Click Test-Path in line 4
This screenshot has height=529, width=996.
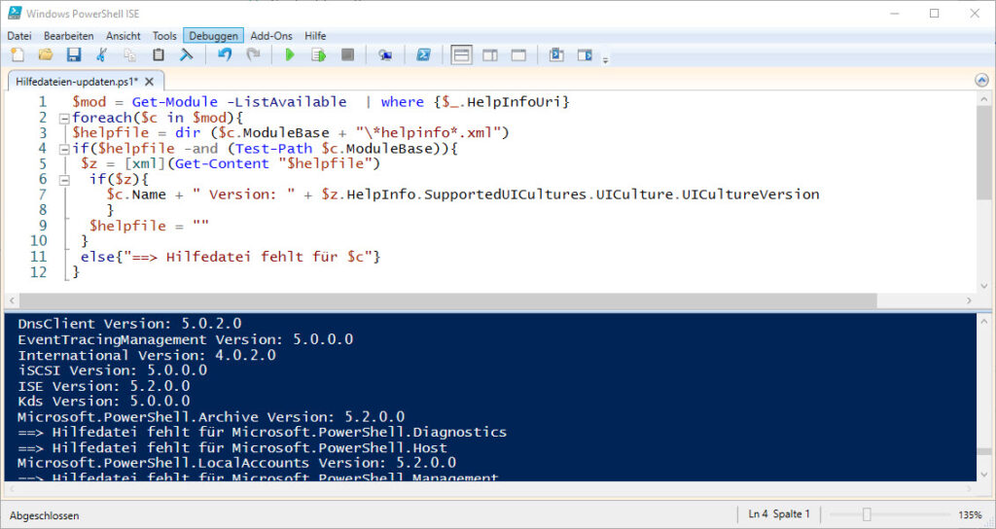[x=273, y=149]
